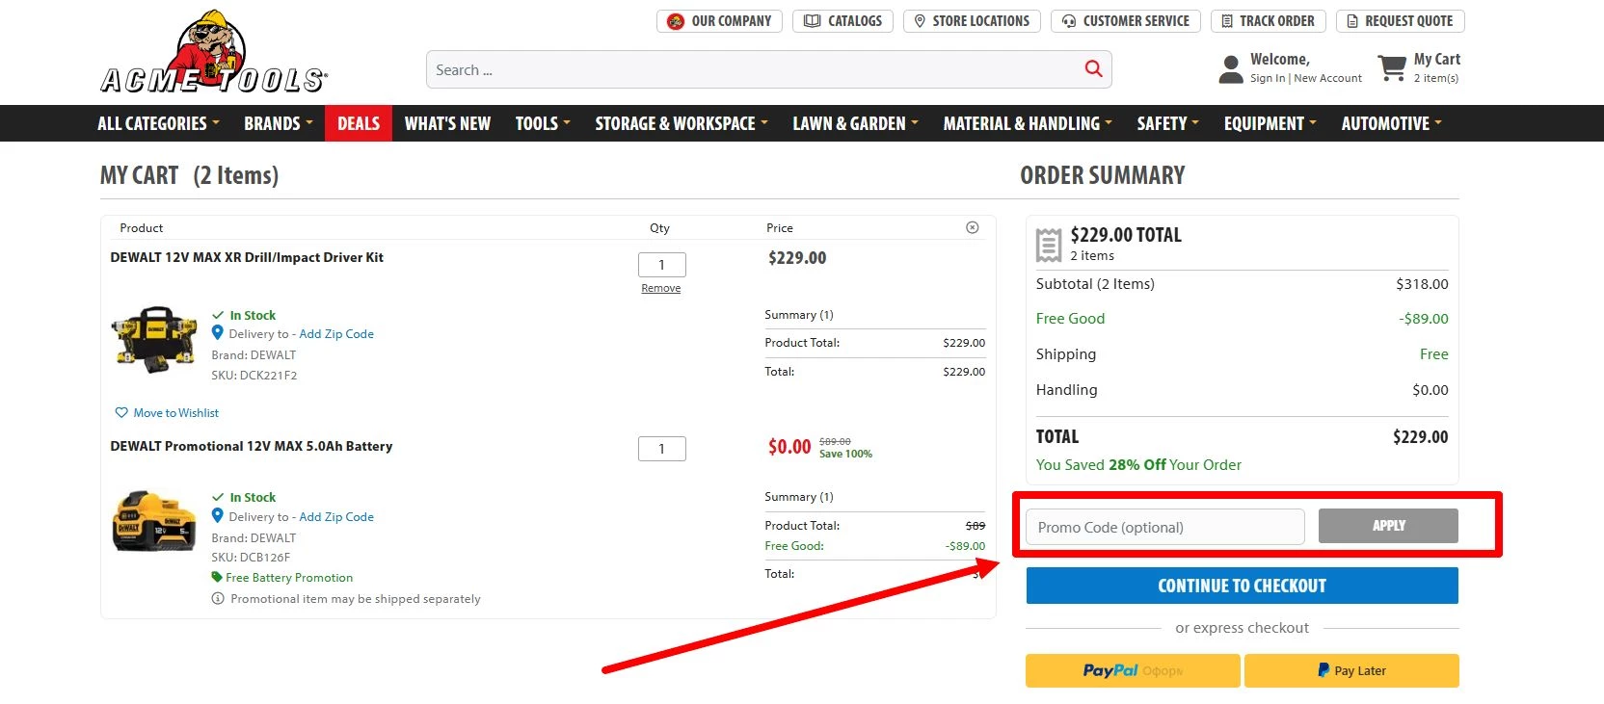
Task: Open the Deals tab
Action: click(359, 124)
